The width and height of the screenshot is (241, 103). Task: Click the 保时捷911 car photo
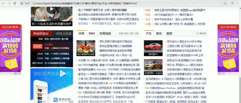point(153,48)
